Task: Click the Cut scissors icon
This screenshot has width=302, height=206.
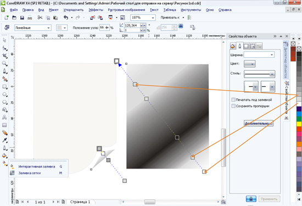Action: pos(40,18)
